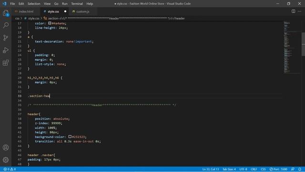Click the feedback icon in status bar
This screenshot has width=305, height=172.
[293, 169]
